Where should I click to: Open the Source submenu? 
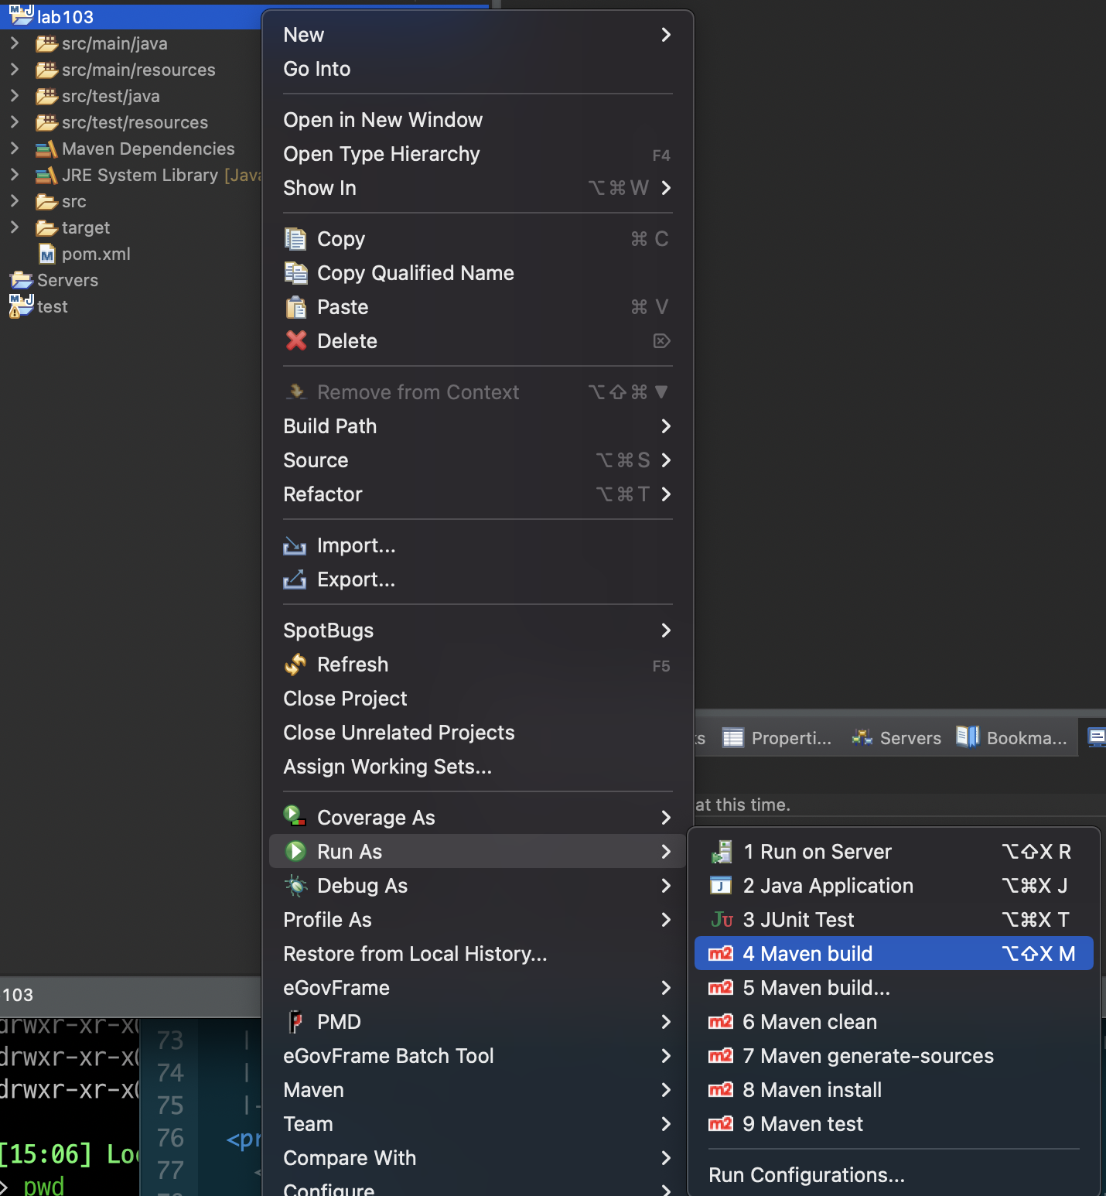[x=478, y=460]
